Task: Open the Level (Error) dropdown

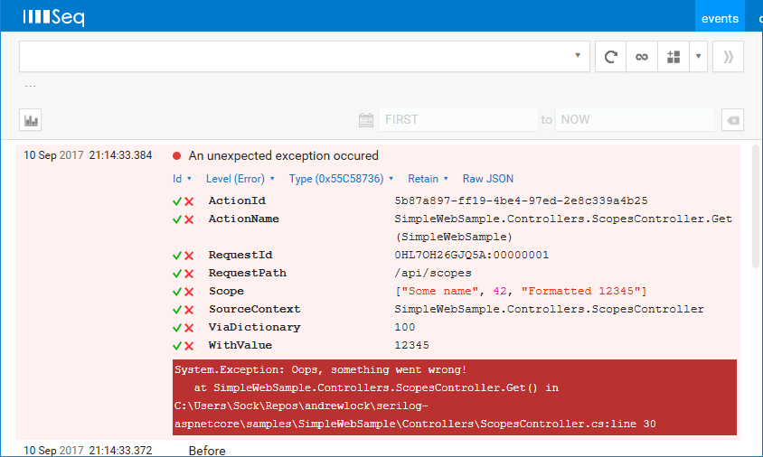Action: coord(240,179)
